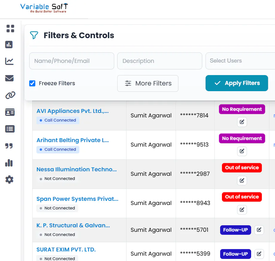Click Out of service badge in Span Power row
This screenshot has height=261, width=275.
click(242, 197)
